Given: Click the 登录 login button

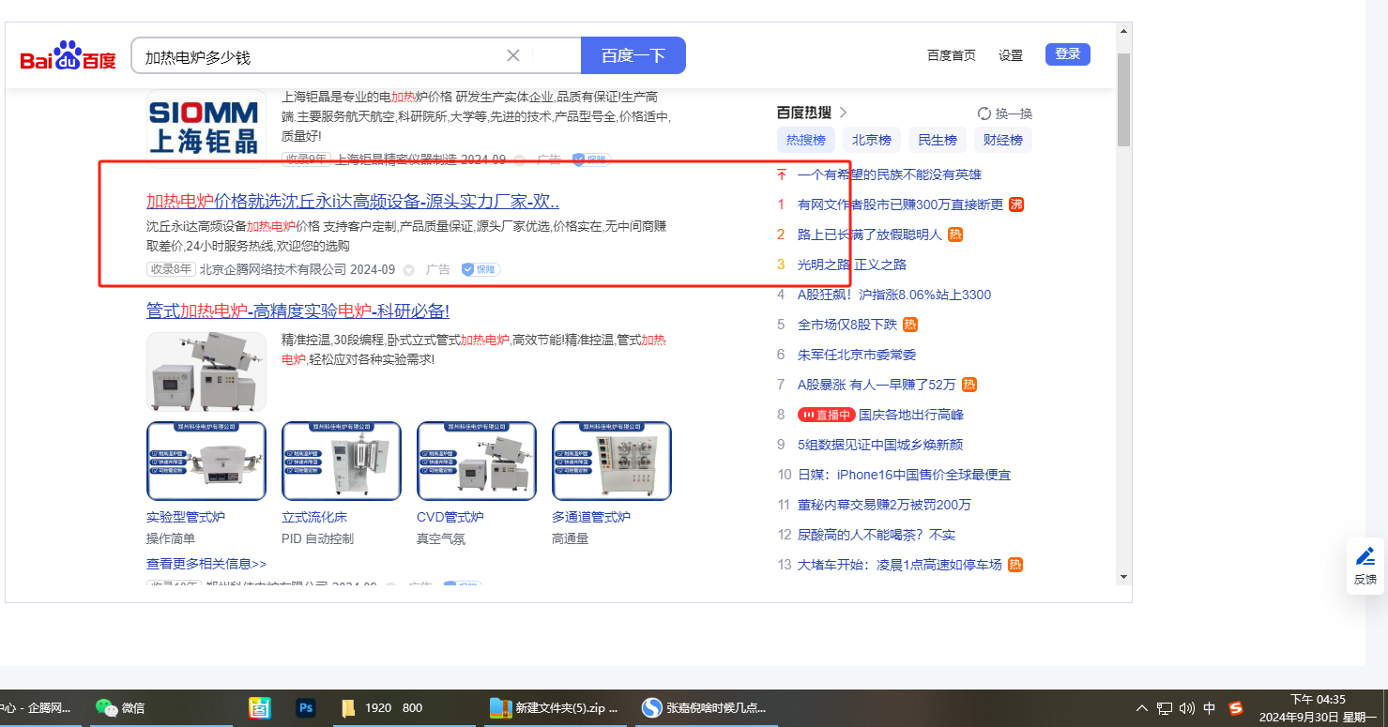Looking at the screenshot, I should 1067,54.
